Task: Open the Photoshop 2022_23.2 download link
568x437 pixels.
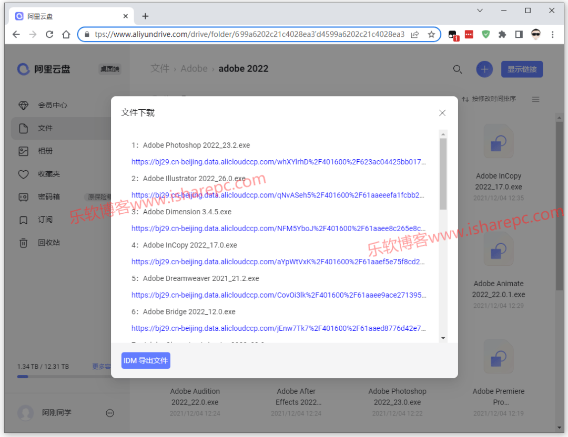Action: (279, 162)
